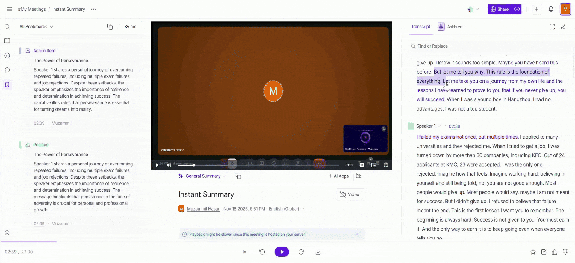
Task: Open emoji feedback icon at sidebar bottom
Action: pyautogui.click(x=7, y=233)
